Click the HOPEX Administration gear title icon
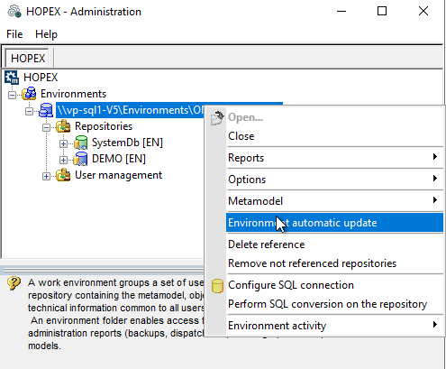The height and width of the screenshot is (369, 446). tap(14, 12)
